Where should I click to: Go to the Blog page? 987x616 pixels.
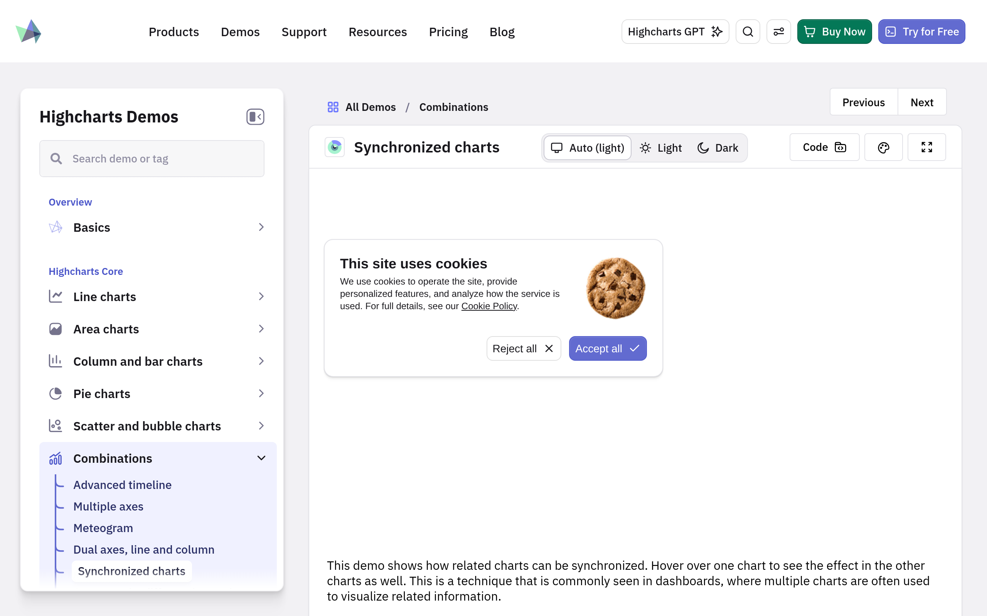click(x=502, y=32)
